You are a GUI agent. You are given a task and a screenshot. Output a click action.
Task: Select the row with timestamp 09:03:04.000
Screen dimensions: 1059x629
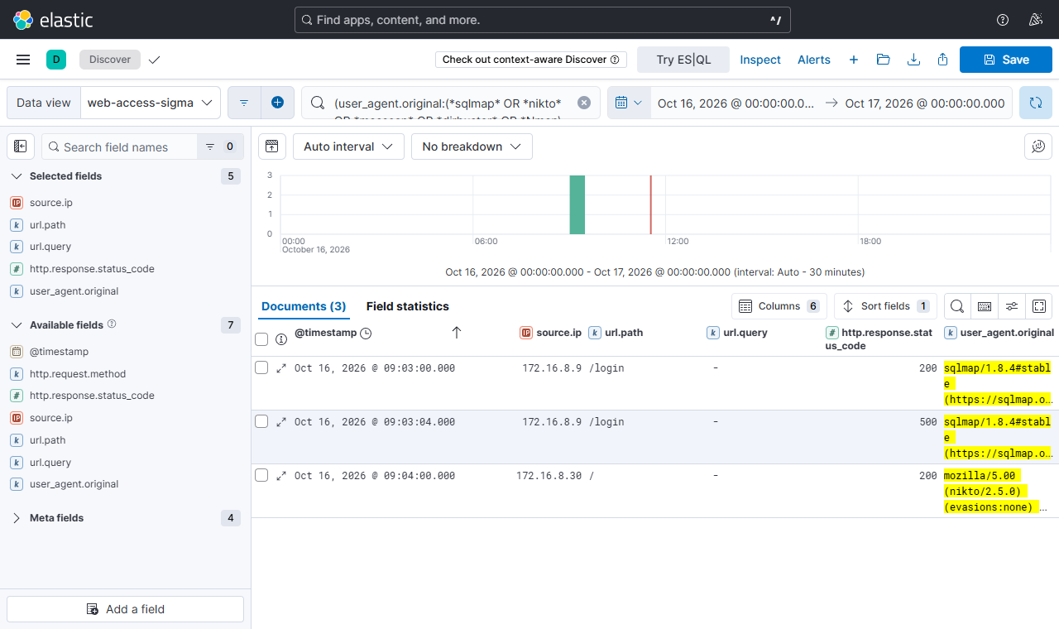tap(261, 421)
